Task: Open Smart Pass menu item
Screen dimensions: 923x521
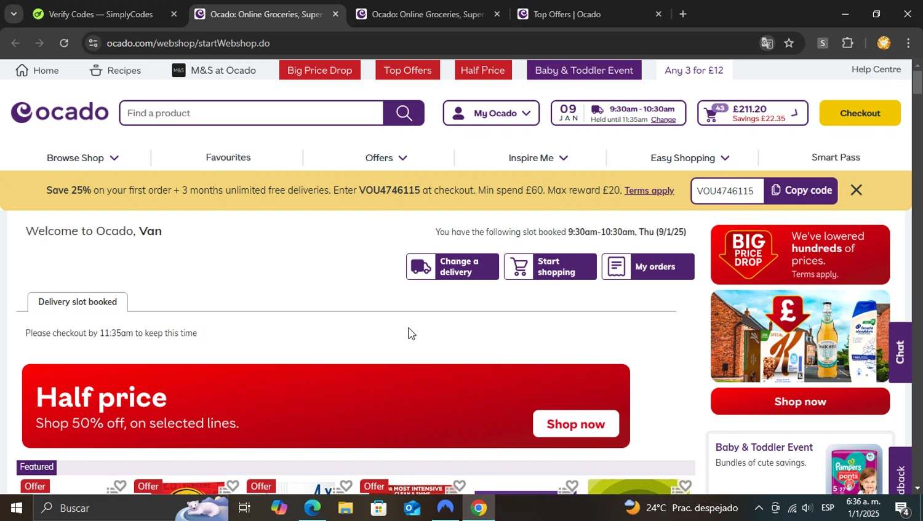Action: (836, 157)
